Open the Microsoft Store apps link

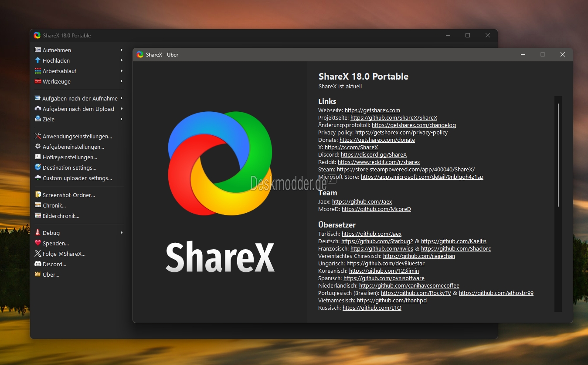click(x=422, y=177)
